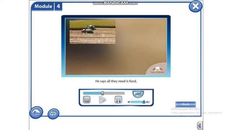The height and width of the screenshot is (130, 231).
Task: Click the volume slider knob
Action: pyautogui.click(x=144, y=102)
